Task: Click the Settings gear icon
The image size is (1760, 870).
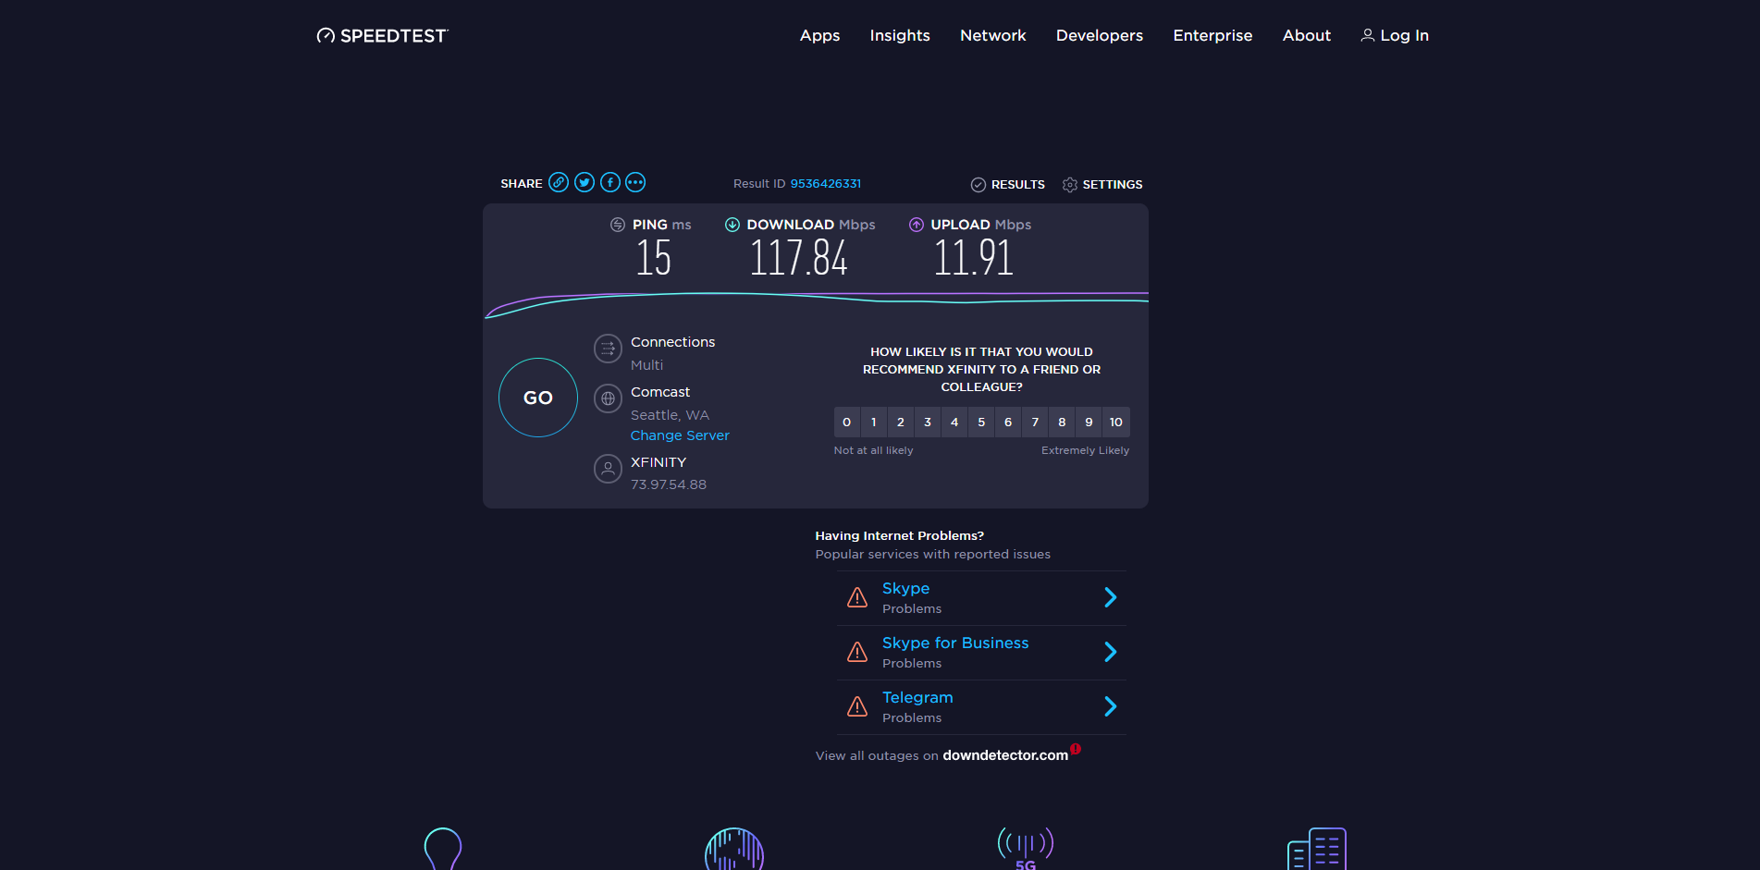Action: (x=1070, y=185)
